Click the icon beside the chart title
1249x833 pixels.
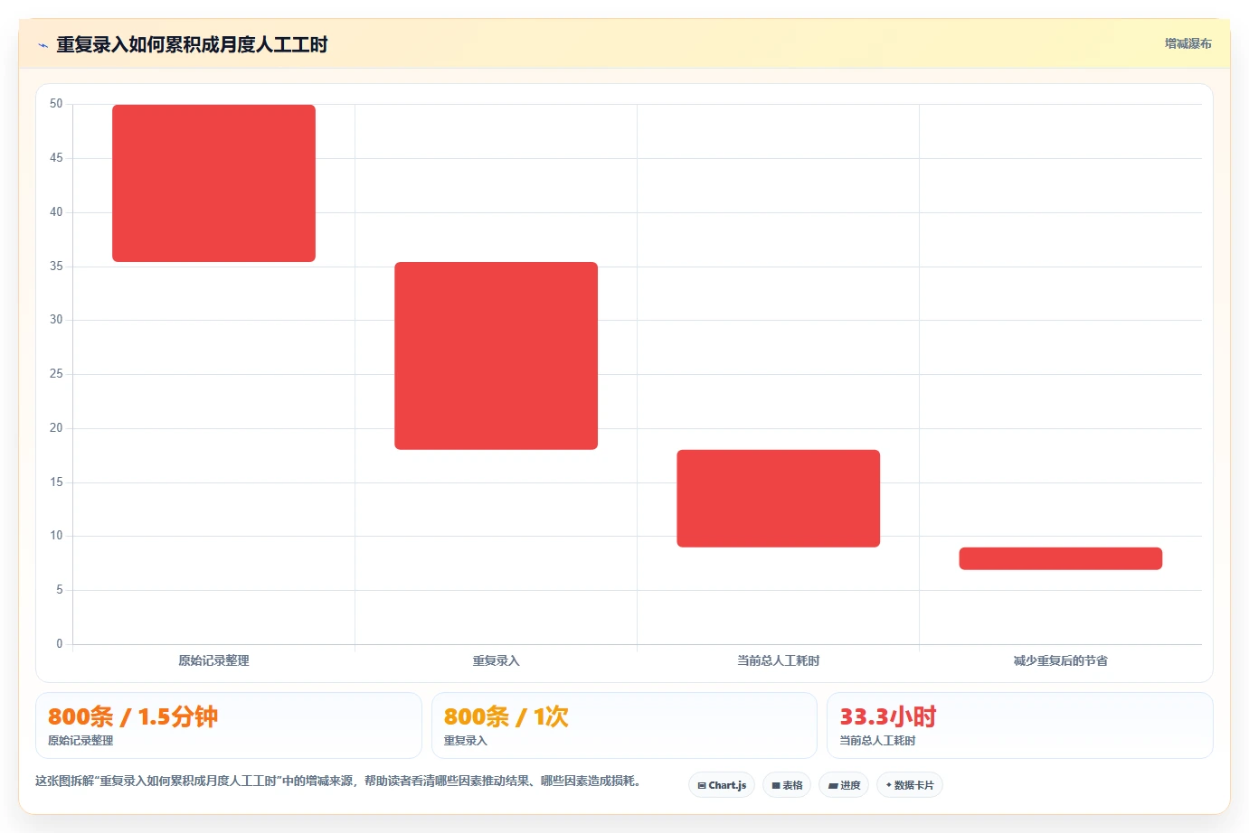point(43,45)
